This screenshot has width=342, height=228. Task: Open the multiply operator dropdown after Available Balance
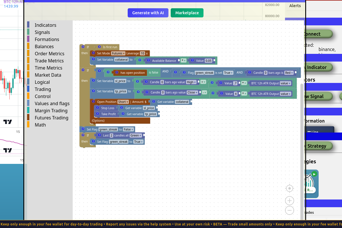tap(184, 61)
